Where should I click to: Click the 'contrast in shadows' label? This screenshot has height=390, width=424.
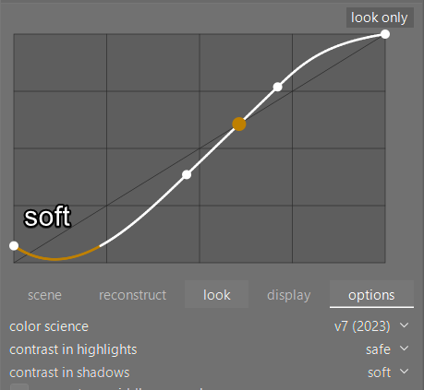click(69, 372)
